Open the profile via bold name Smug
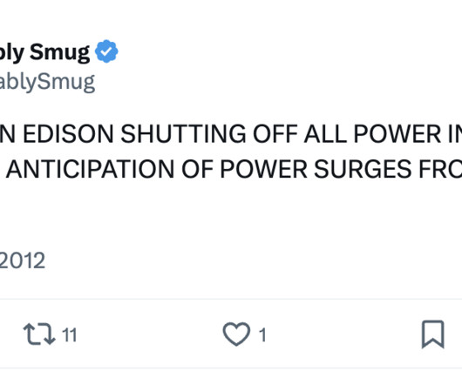The height and width of the screenshot is (385, 462). (x=59, y=52)
